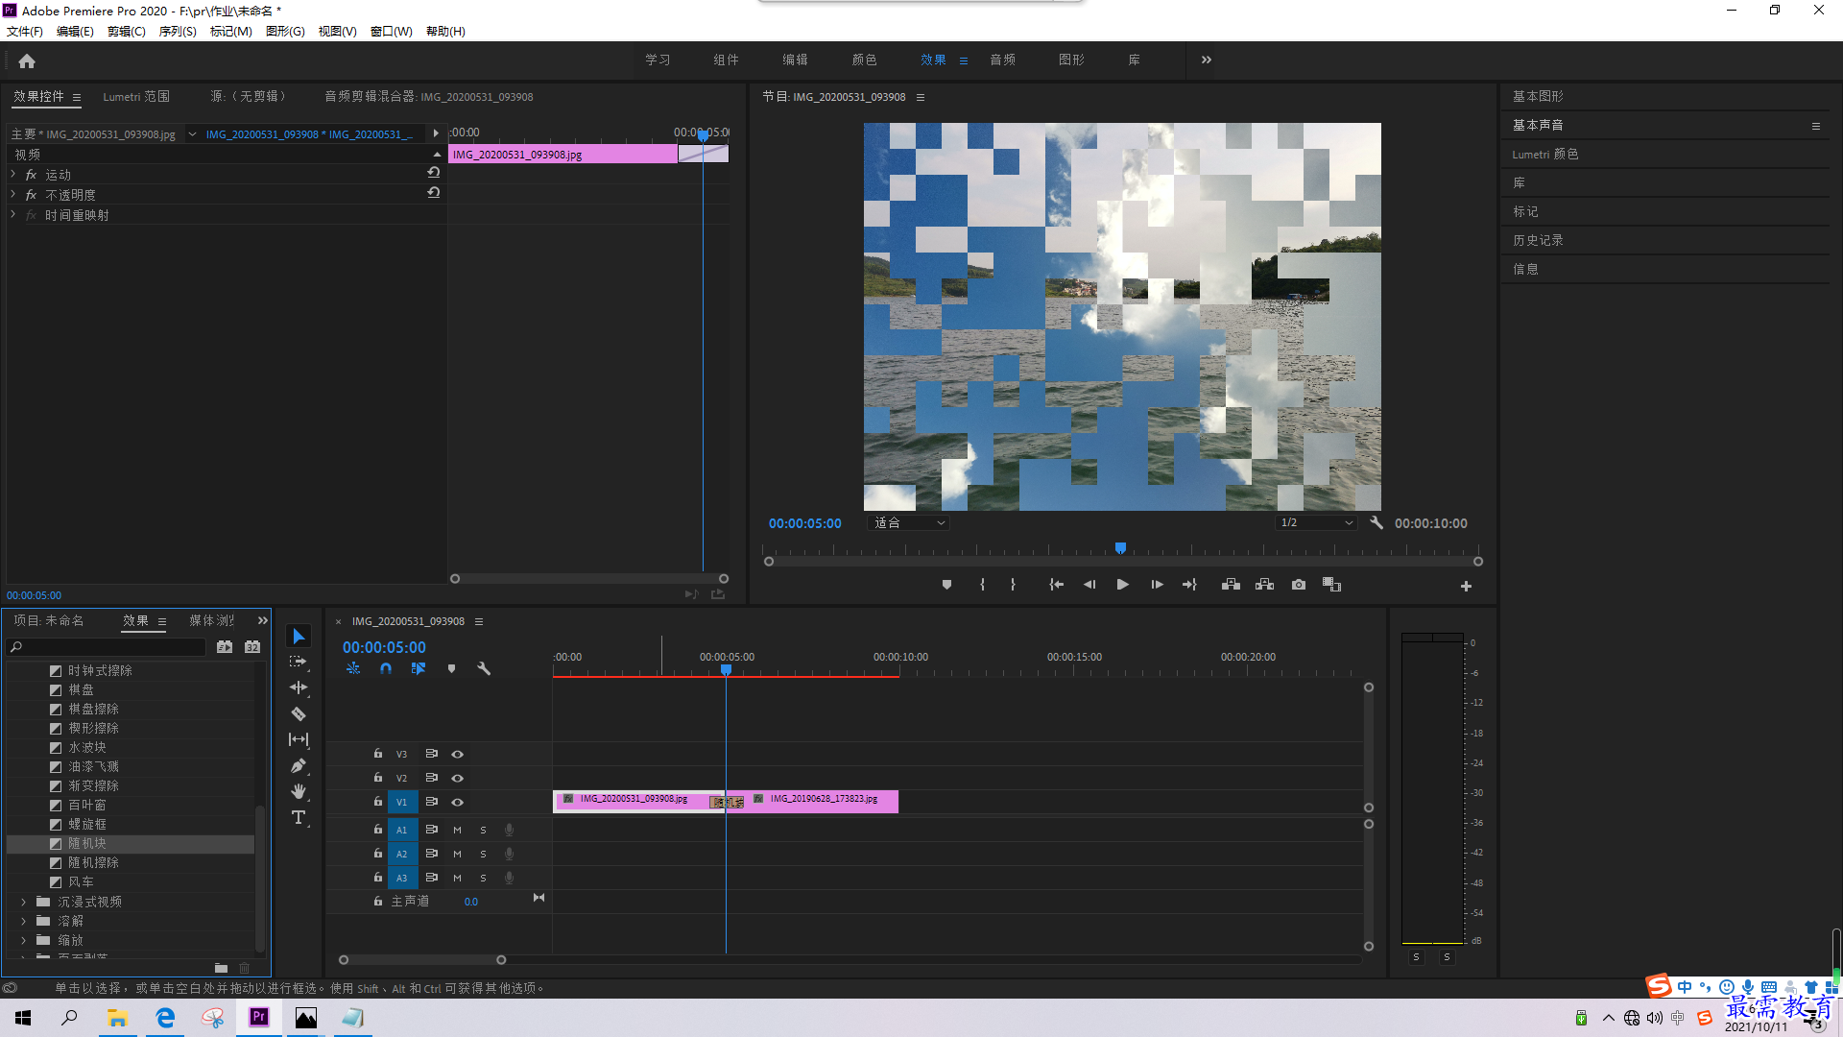Export frame with camera icon

[1298, 585]
